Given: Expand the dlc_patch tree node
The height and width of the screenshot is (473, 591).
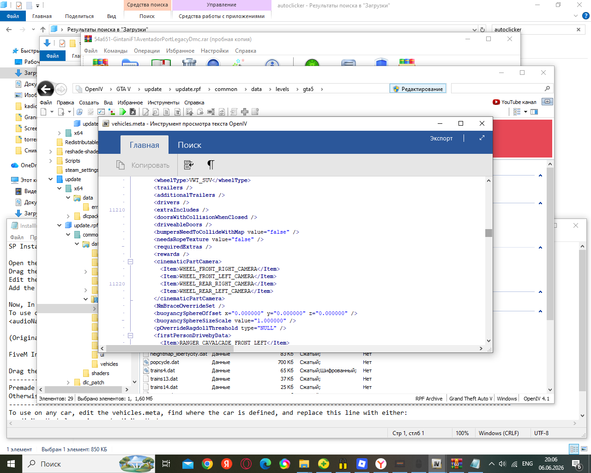Looking at the screenshot, I should 68,382.
